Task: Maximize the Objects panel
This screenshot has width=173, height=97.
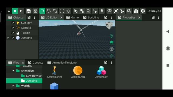Action: 29,17
